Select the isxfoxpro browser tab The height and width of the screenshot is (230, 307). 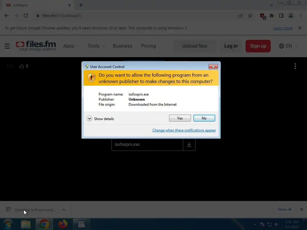[x=38, y=5]
